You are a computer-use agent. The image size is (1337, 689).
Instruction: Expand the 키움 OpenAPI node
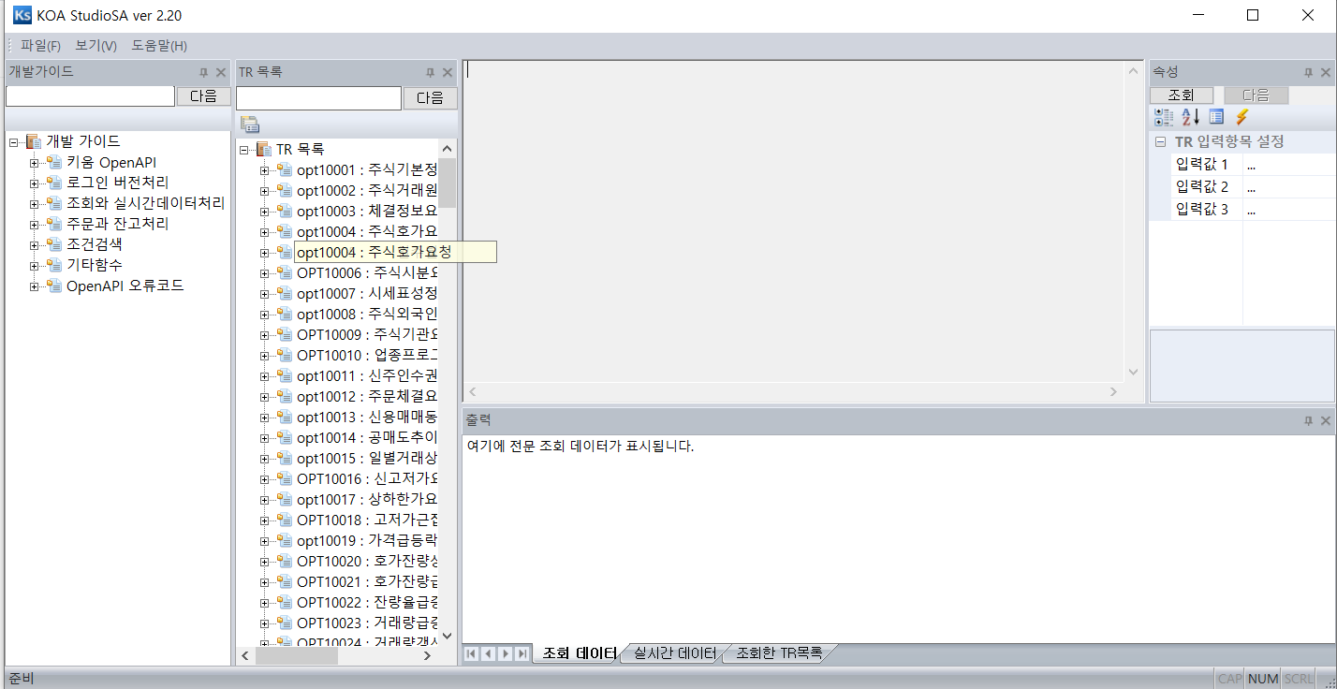[x=35, y=163]
